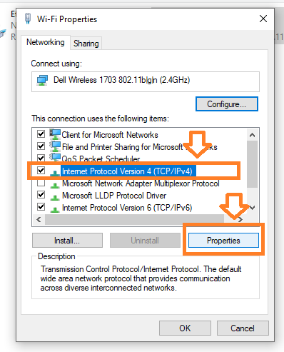Click the horizontal scroll left arrow

click(39, 219)
